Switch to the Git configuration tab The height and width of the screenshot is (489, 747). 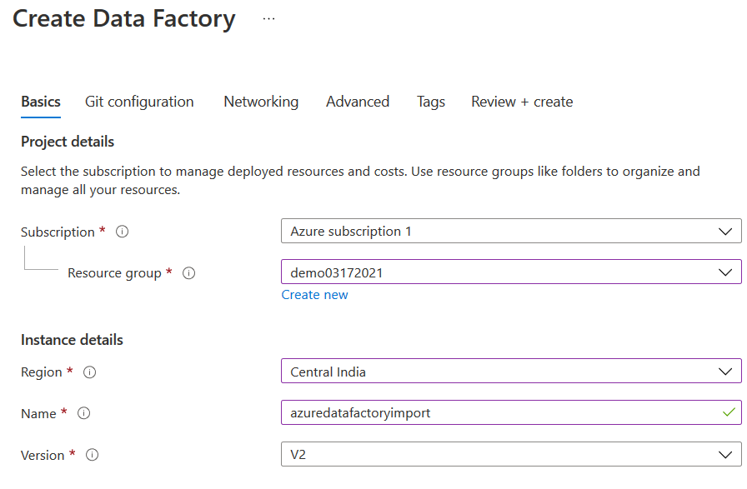(x=139, y=102)
